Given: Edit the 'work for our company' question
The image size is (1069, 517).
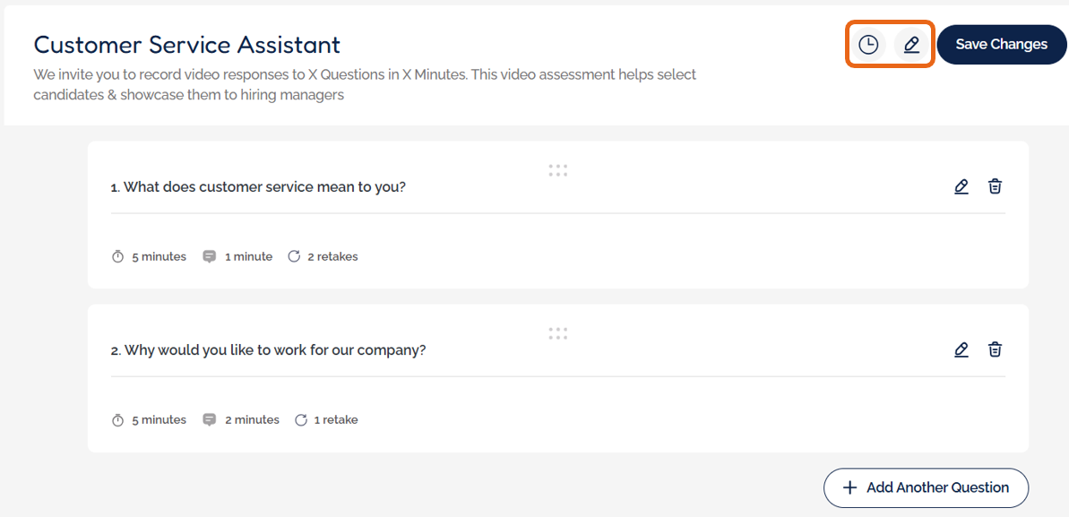Looking at the screenshot, I should coord(961,349).
